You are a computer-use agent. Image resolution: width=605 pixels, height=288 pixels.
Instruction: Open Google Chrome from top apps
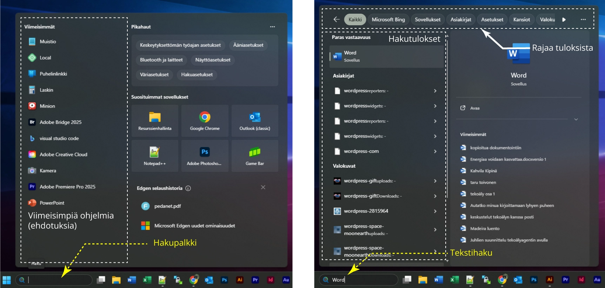(205, 121)
